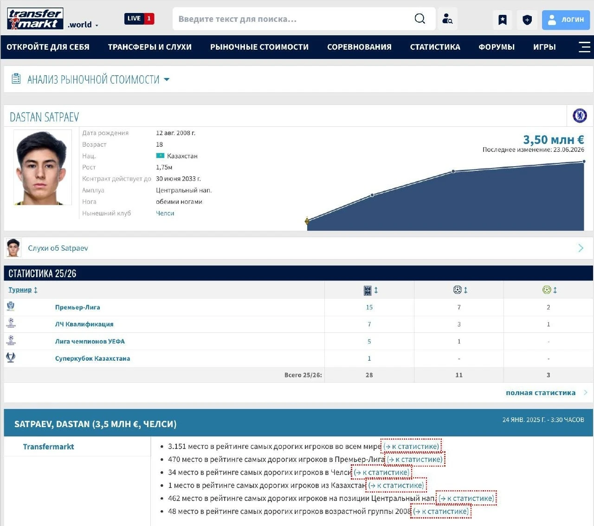This screenshot has height=526, width=594.
Task: Click the DASTAN SATPAEV heading
Action: [45, 117]
